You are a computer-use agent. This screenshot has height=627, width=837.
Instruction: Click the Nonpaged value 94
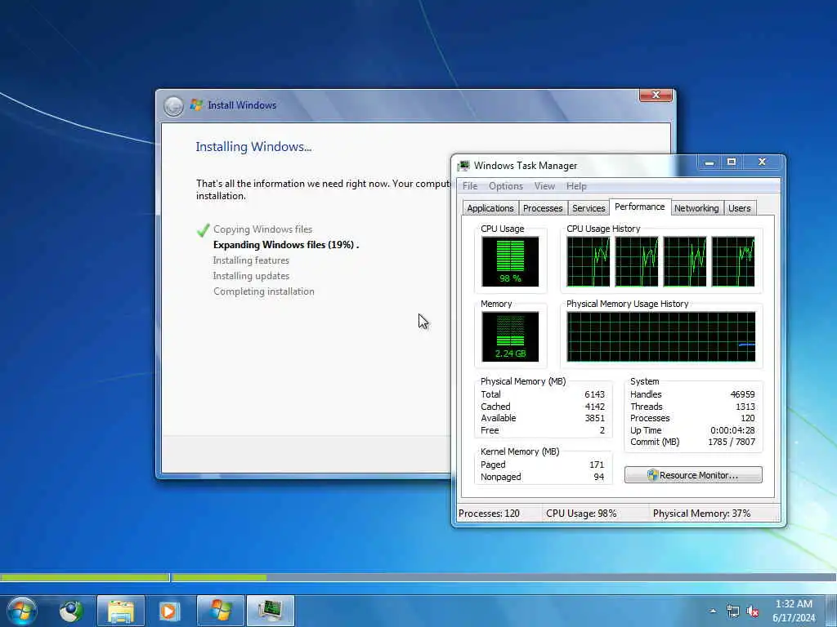[599, 477]
